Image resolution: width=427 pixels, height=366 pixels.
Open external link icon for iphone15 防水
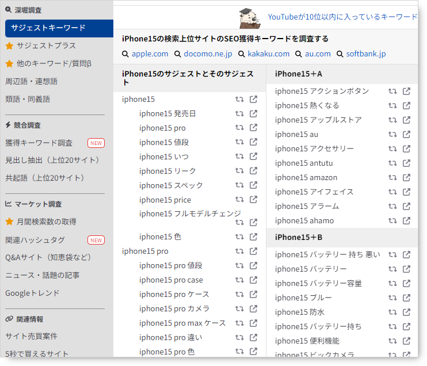[406, 312]
